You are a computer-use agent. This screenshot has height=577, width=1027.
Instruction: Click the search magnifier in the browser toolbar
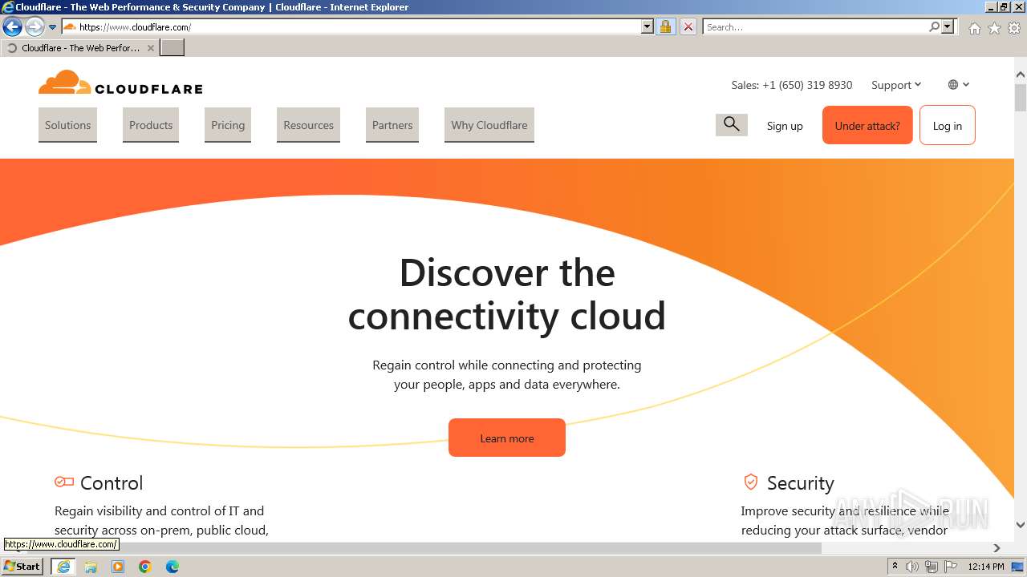tap(934, 26)
